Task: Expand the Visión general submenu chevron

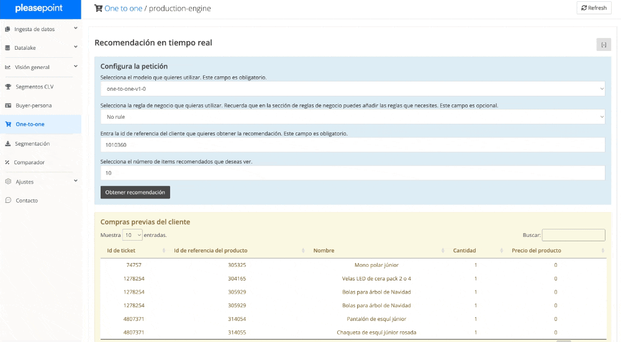Action: click(x=76, y=67)
